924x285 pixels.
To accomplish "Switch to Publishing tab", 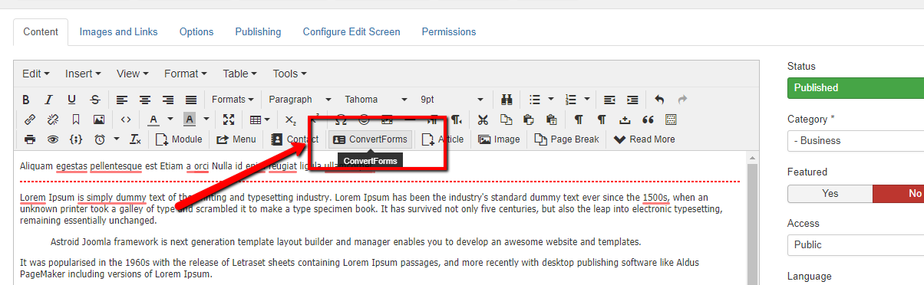I will 258,31.
